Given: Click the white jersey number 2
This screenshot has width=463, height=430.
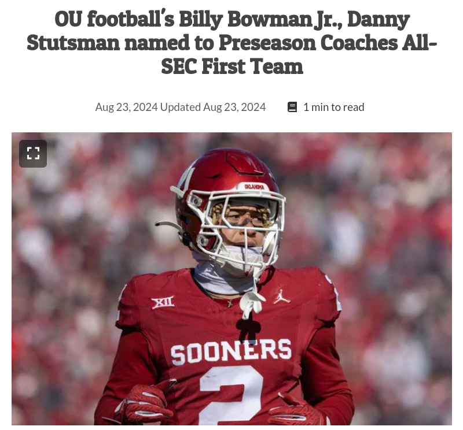Looking at the screenshot, I should pyautogui.click(x=231, y=395).
